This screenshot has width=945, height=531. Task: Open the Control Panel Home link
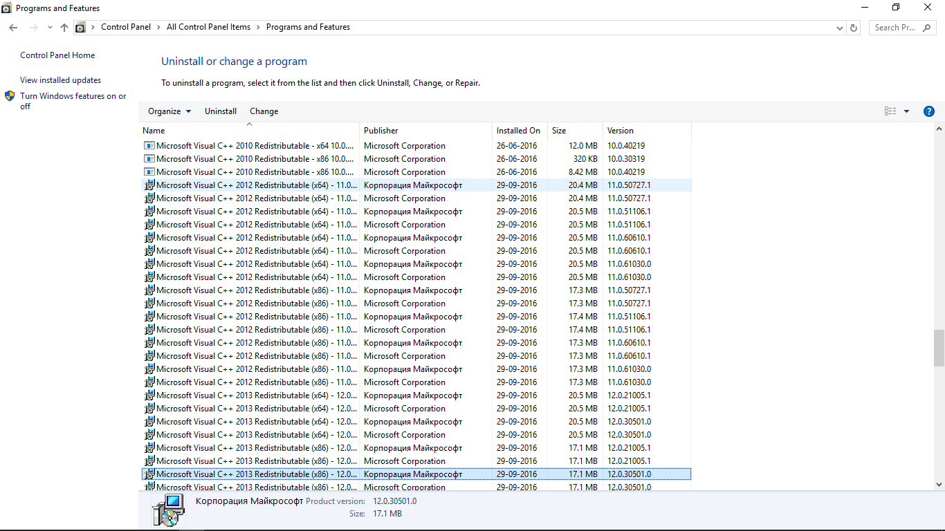57,55
